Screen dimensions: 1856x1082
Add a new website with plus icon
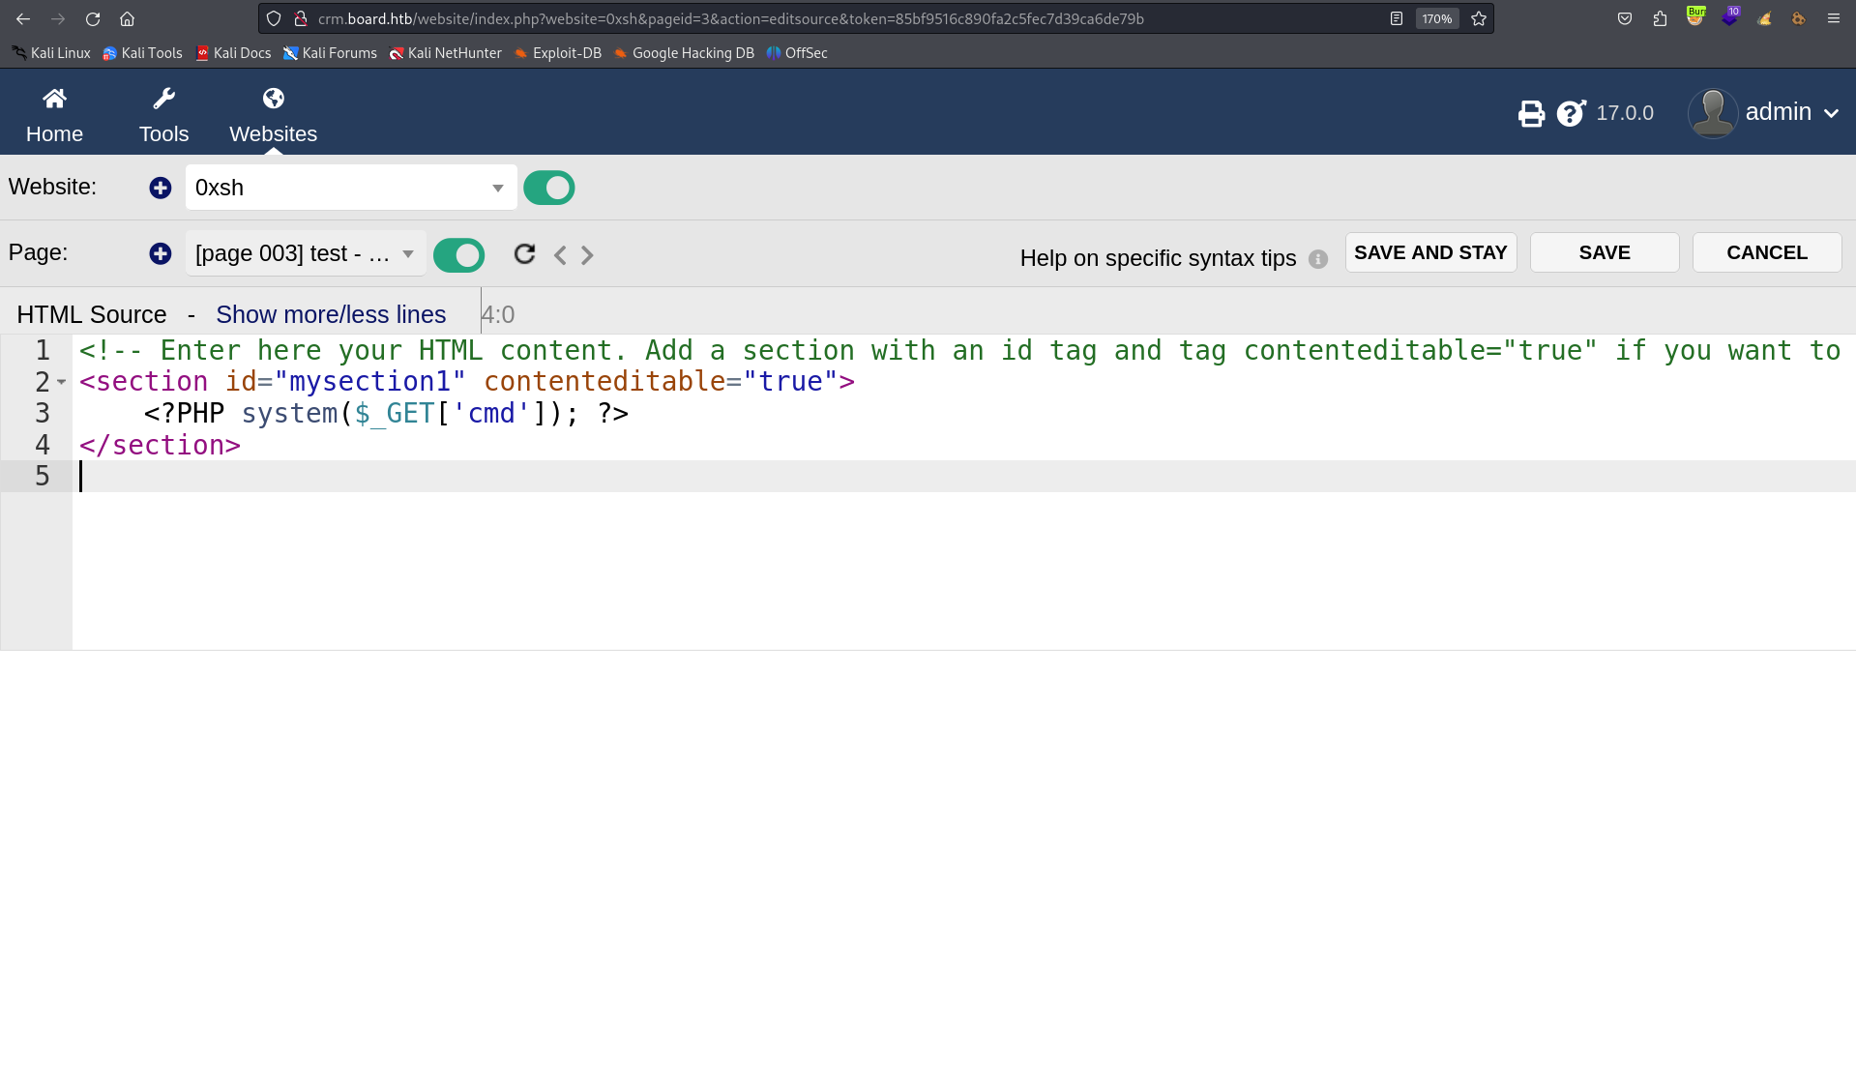tap(161, 188)
